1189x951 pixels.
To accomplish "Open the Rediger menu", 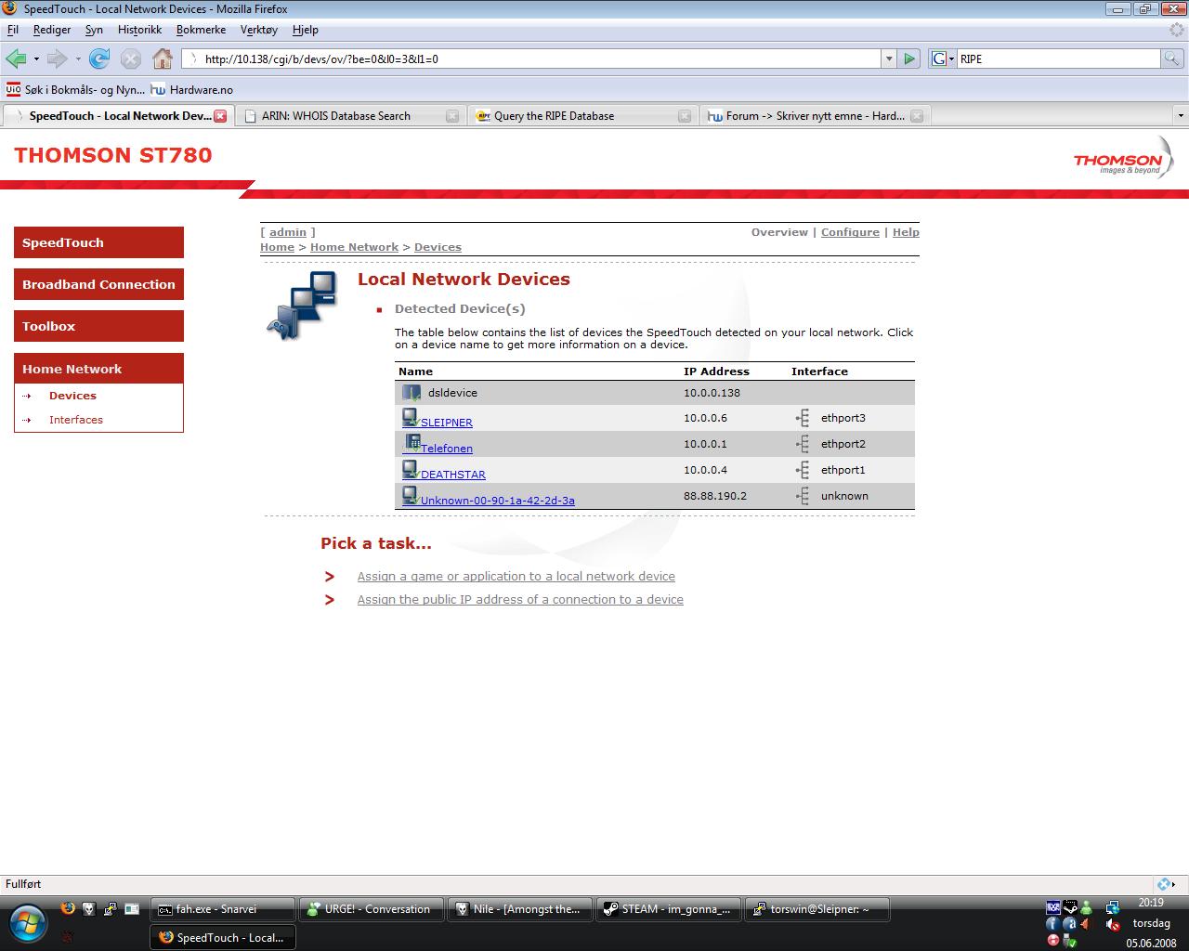I will click(52, 30).
